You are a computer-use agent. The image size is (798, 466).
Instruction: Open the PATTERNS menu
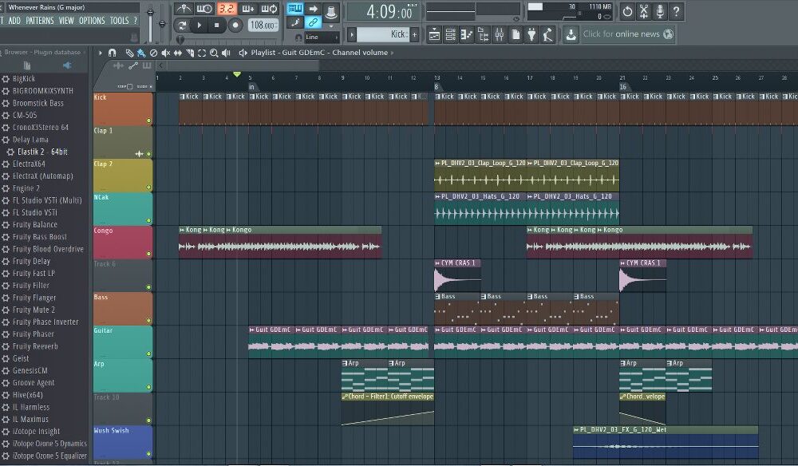click(41, 21)
